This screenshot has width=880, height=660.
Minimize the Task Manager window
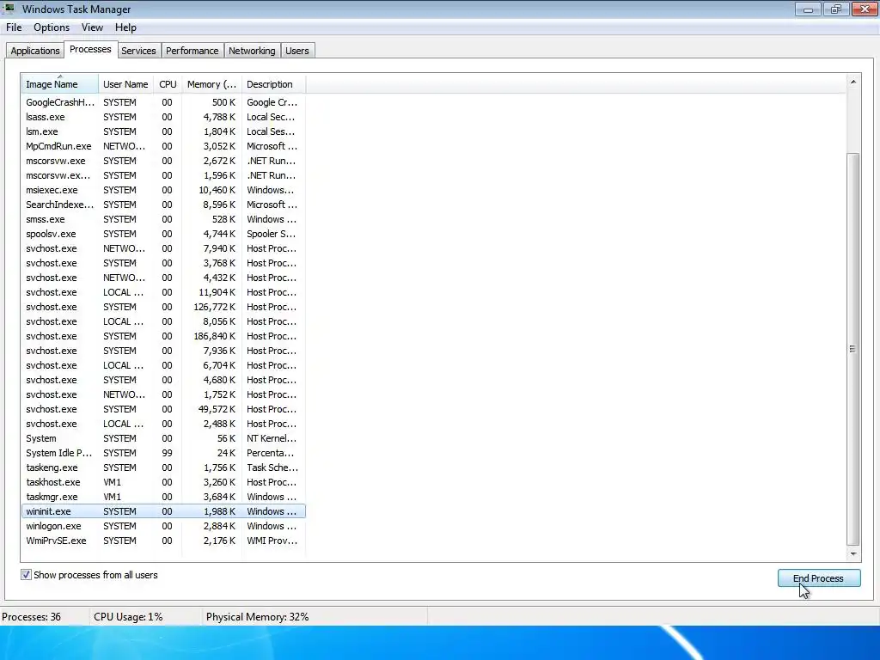tap(808, 9)
